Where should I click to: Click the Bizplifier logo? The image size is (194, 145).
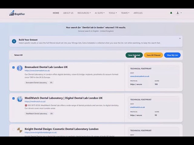pyautogui.click(x=17, y=13)
